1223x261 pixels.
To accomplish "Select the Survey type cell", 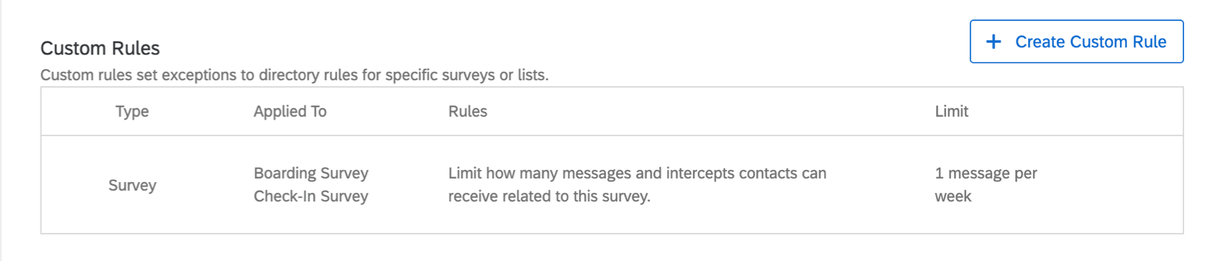I will point(132,185).
